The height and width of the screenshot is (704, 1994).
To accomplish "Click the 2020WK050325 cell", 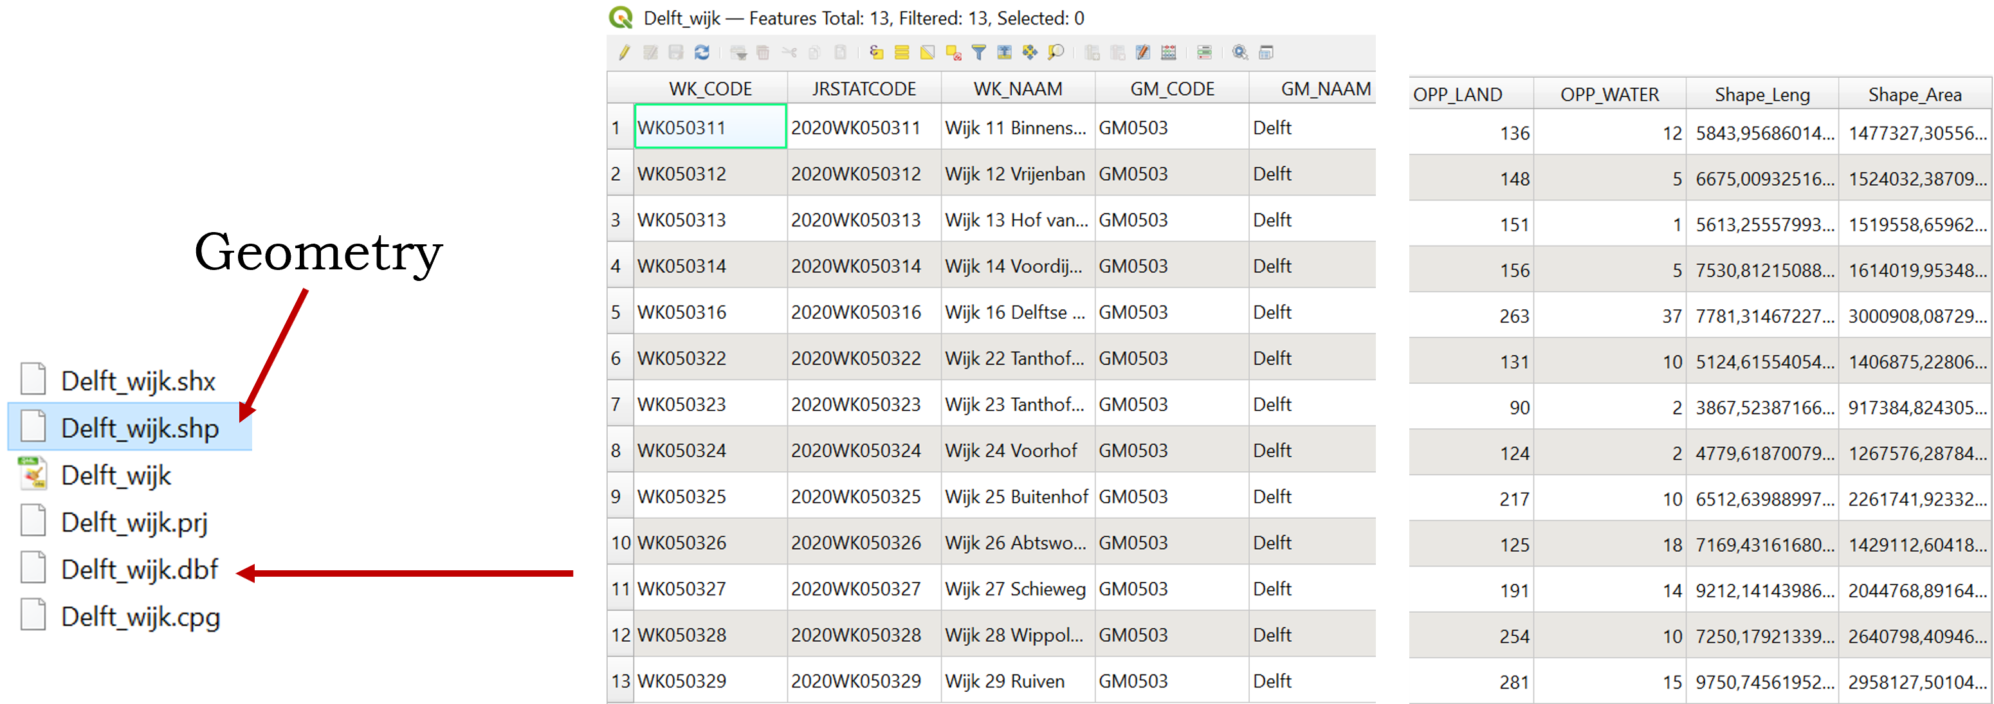I will [x=864, y=496].
